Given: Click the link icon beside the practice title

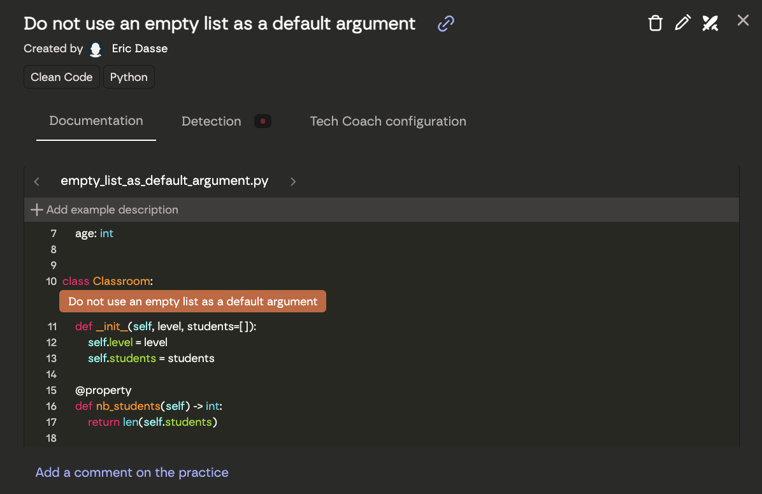Looking at the screenshot, I should click(446, 24).
